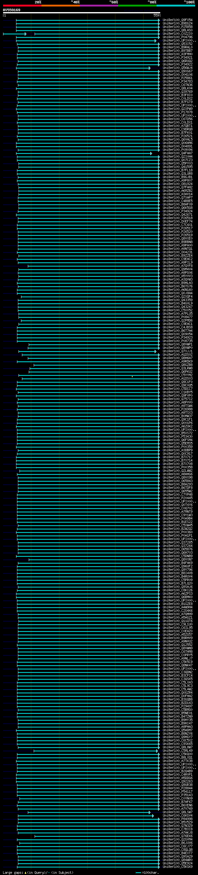The height and width of the screenshot is (875, 198).
Task: Click UniRef100_Q53I52 label
Action: tap(178, 44)
